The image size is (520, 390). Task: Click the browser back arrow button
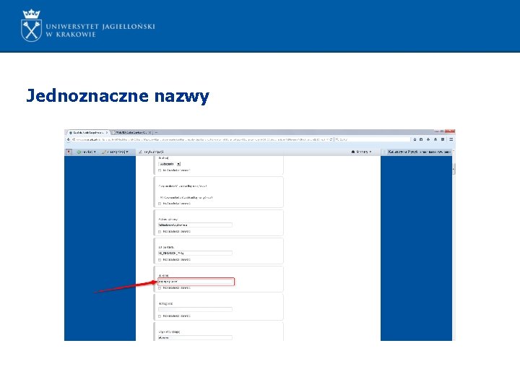[x=69, y=139]
